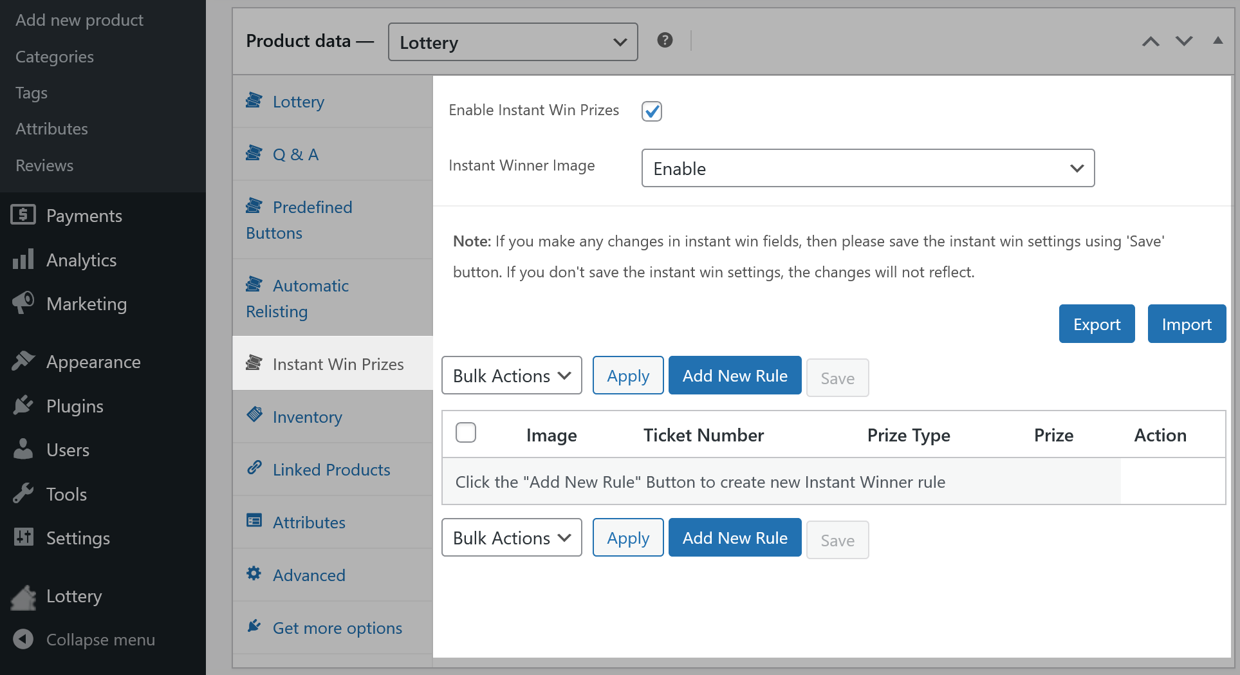Click the Advanced gear icon
The height and width of the screenshot is (675, 1240).
[x=254, y=573]
